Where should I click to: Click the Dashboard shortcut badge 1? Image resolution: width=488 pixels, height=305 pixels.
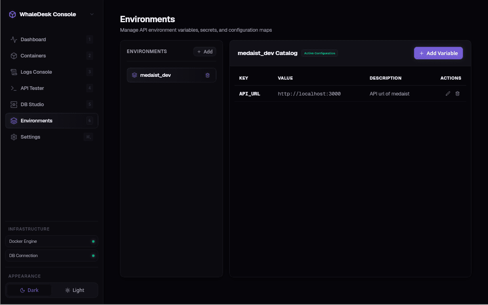point(90,40)
